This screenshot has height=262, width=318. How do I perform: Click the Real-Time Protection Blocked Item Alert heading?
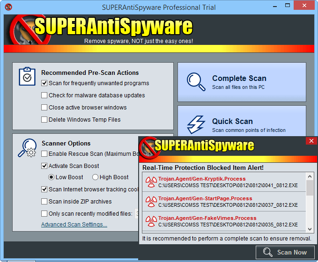(x=203, y=168)
